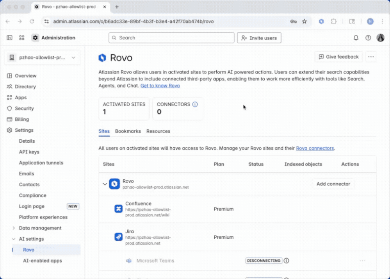This screenshot has width=390, height=279.
Task: Collapse the AI settings section
Action: coord(14,239)
